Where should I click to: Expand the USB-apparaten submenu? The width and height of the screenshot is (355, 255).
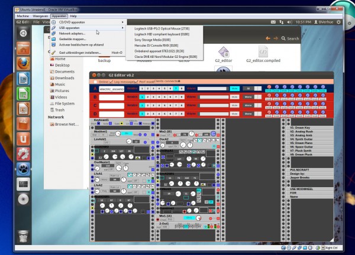(x=88, y=28)
